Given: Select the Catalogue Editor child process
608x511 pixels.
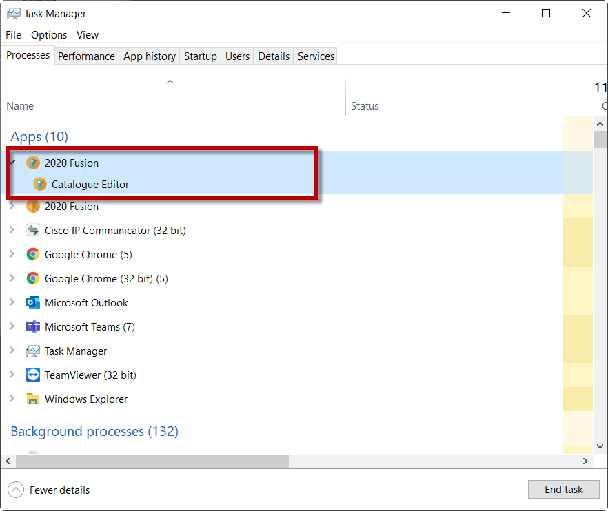Looking at the screenshot, I should (x=90, y=185).
